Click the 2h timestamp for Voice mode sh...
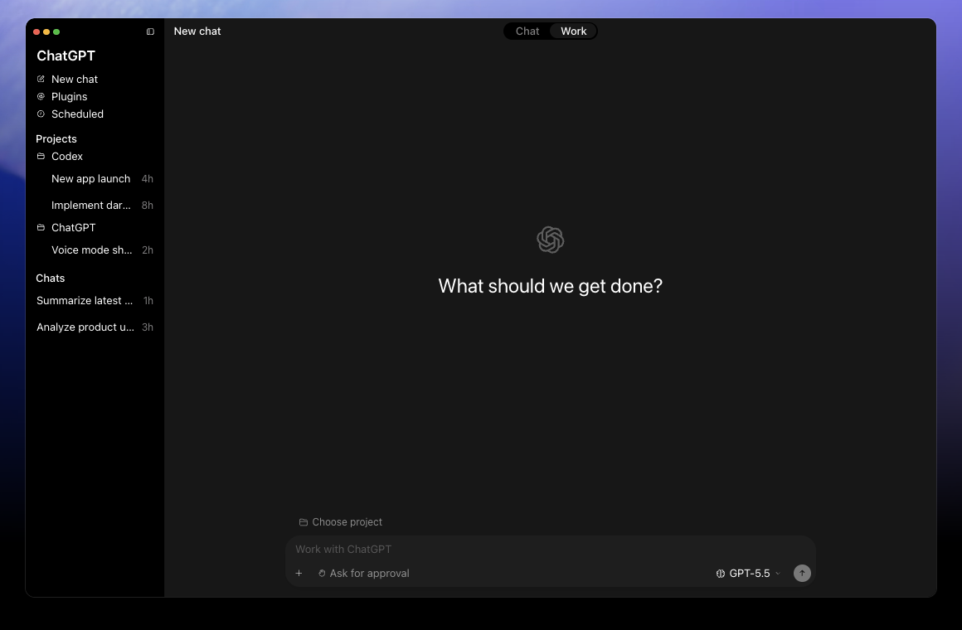962x630 pixels. coord(148,250)
